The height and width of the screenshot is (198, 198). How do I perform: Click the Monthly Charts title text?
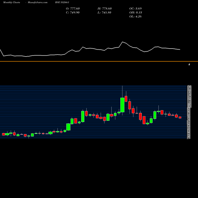point(11,2)
